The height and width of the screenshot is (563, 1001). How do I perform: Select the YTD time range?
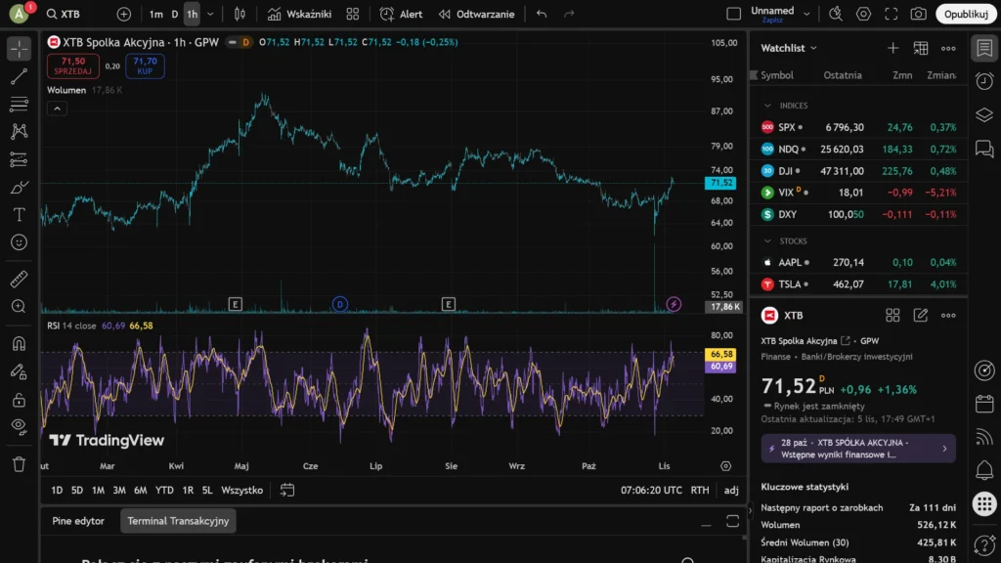tap(164, 490)
